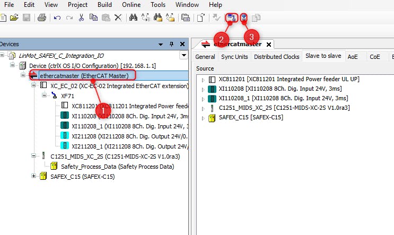This screenshot has width=394, height=235.
Task: Expand XI110208_1 in the Source list
Action: tap(203, 98)
